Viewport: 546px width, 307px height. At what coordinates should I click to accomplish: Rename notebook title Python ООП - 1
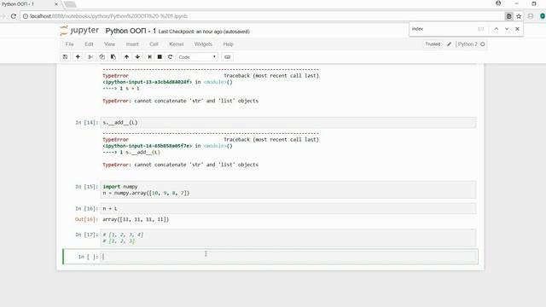click(x=131, y=31)
